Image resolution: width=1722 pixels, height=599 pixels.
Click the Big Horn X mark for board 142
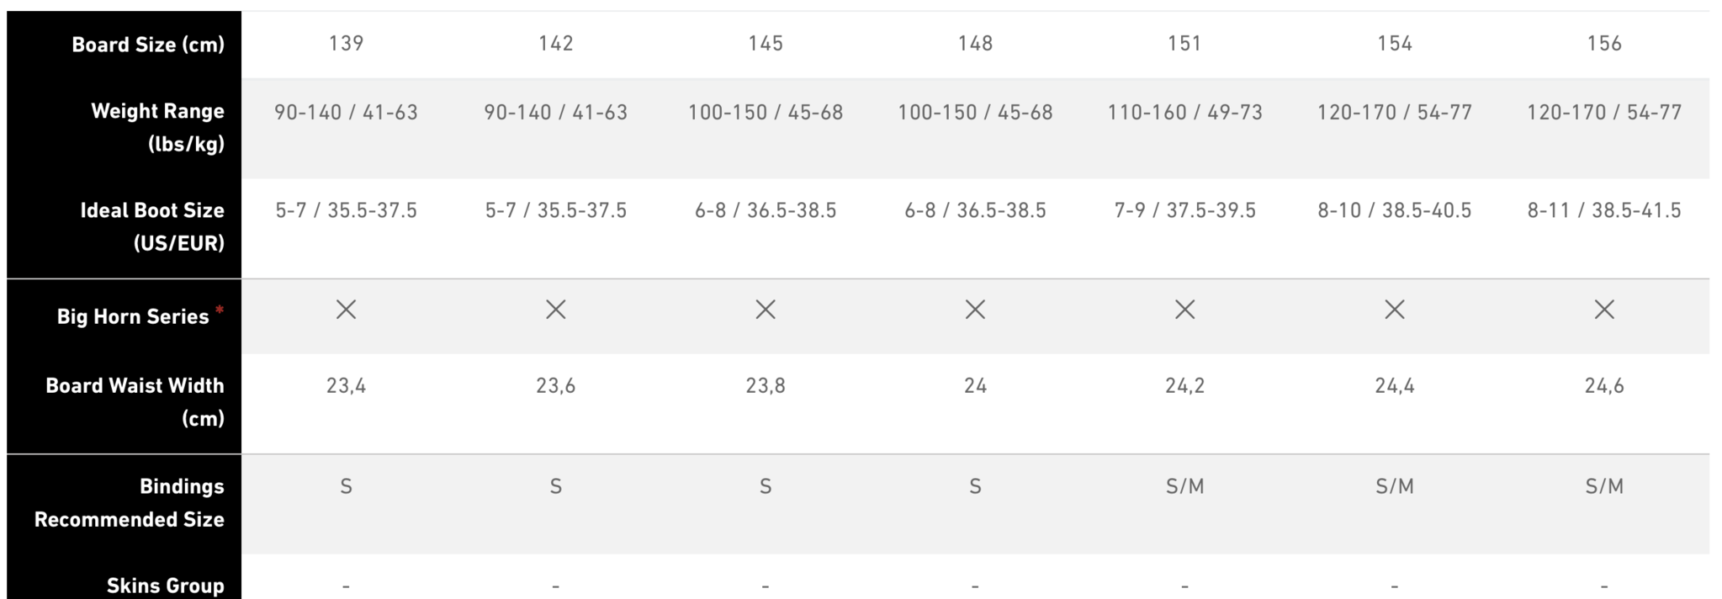click(x=555, y=310)
